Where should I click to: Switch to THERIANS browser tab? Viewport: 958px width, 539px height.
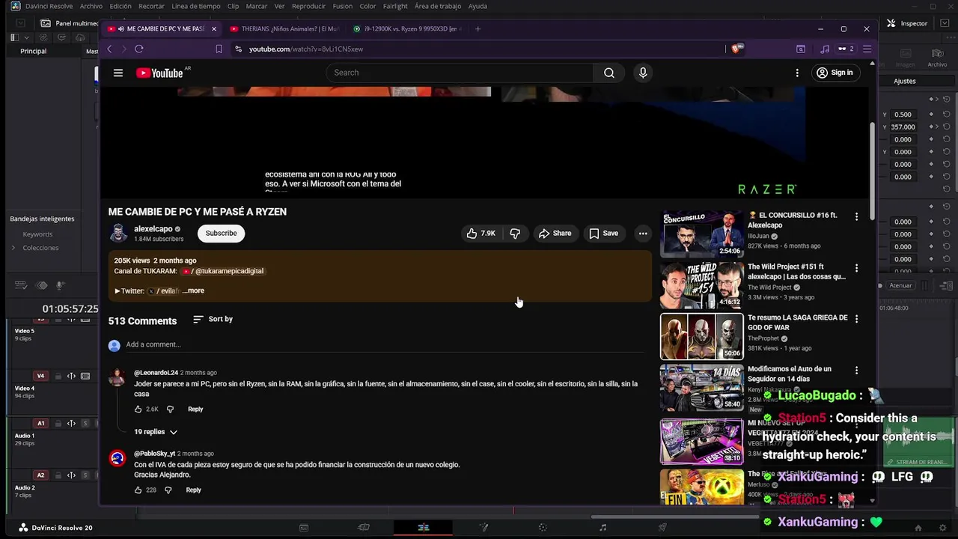(284, 28)
